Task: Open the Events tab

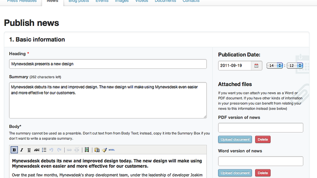Action: click(102, 1)
